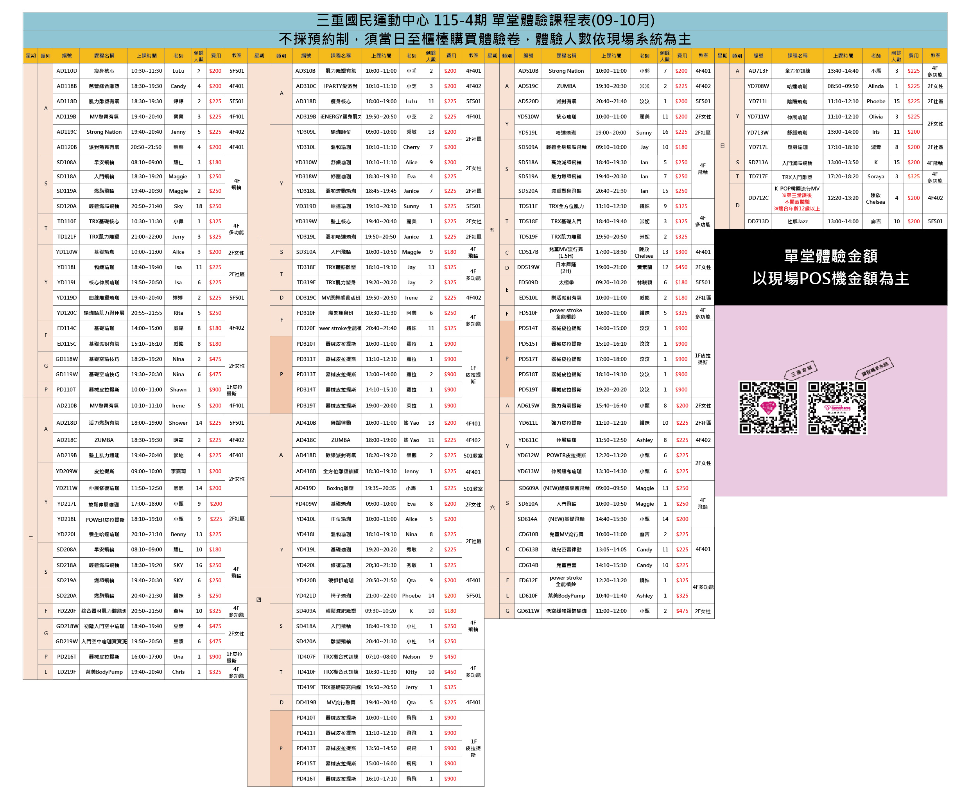
Task: Select course code LD219F
Action: 66,672
